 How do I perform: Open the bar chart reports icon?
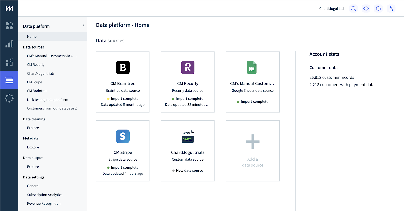tap(9, 44)
